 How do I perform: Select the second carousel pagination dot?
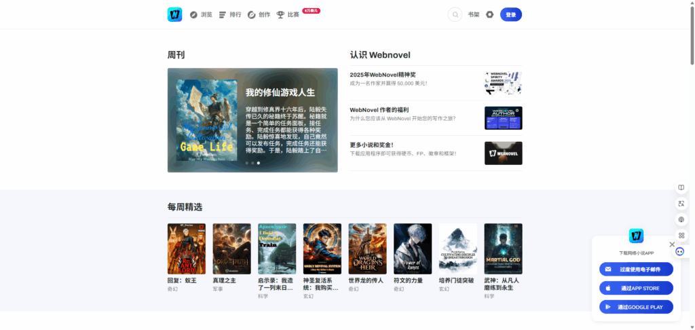click(252, 163)
